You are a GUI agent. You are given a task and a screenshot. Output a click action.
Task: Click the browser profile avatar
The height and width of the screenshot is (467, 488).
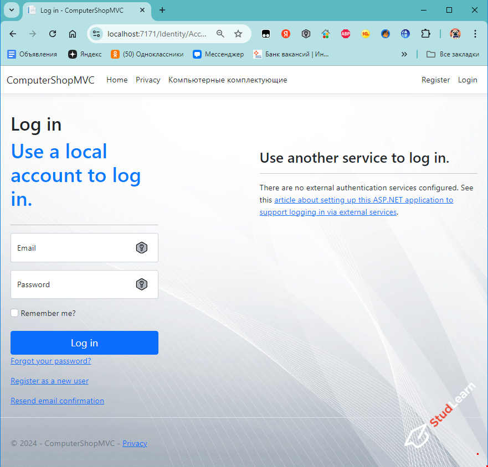click(455, 34)
